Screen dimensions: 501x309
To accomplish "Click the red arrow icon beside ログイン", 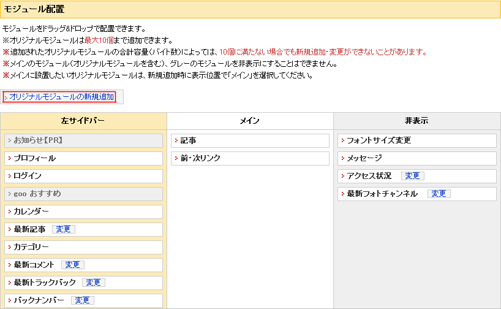I will (x=10, y=176).
